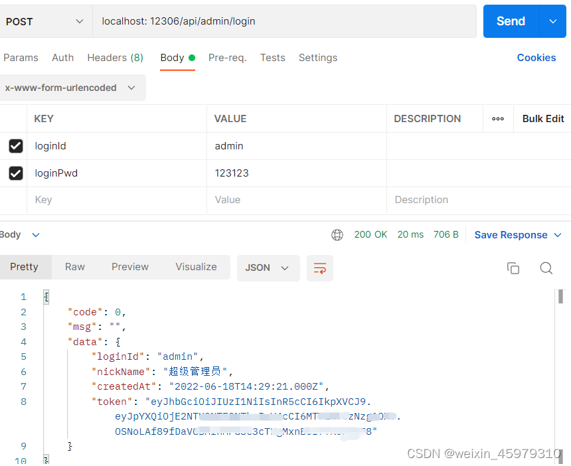Switch to the Params tab

tap(21, 58)
